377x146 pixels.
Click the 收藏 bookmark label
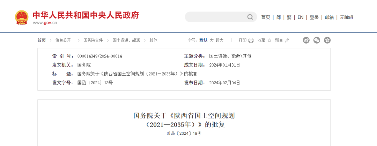pos(261,40)
